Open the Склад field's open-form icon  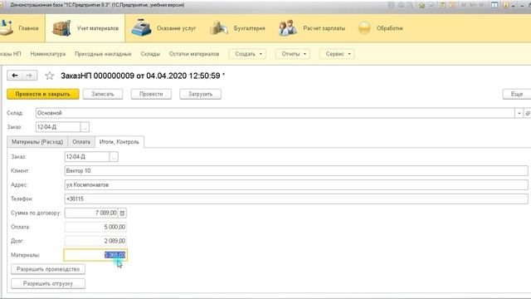coord(528,113)
